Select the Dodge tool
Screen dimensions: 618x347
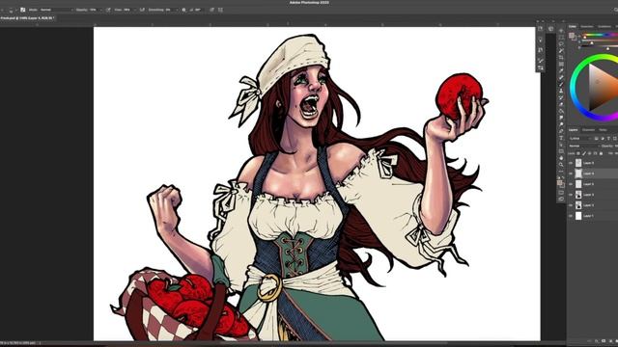(x=561, y=124)
